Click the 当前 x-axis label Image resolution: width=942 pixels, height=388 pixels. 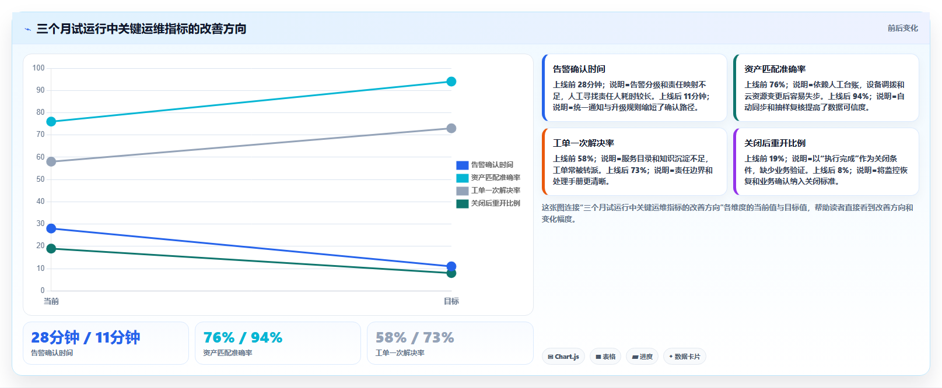[x=51, y=301]
